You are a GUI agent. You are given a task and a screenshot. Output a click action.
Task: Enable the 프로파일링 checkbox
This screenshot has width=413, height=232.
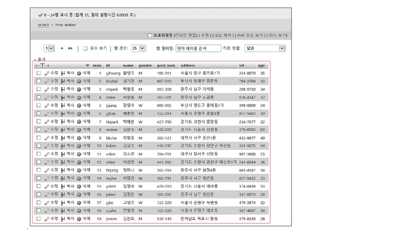pyautogui.click(x=150, y=35)
